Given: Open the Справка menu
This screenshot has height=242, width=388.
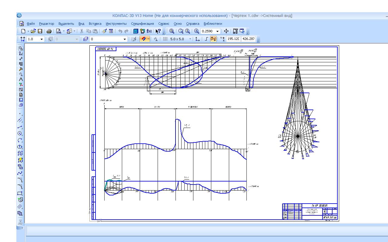Looking at the screenshot, I should (193, 24).
